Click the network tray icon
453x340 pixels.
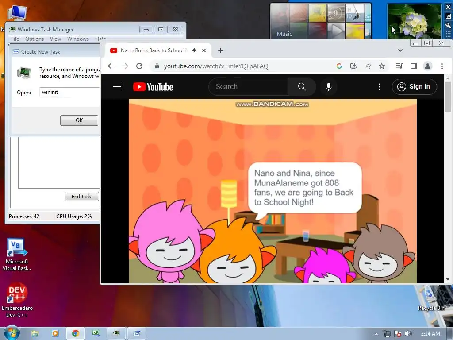click(x=387, y=334)
